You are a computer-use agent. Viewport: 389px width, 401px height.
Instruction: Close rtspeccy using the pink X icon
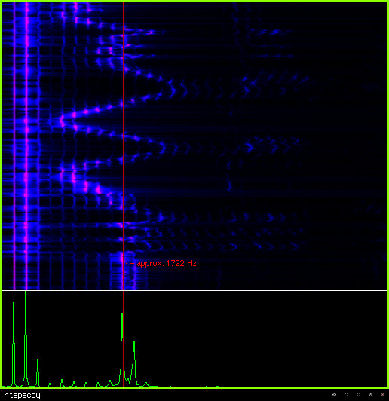pos(383,395)
